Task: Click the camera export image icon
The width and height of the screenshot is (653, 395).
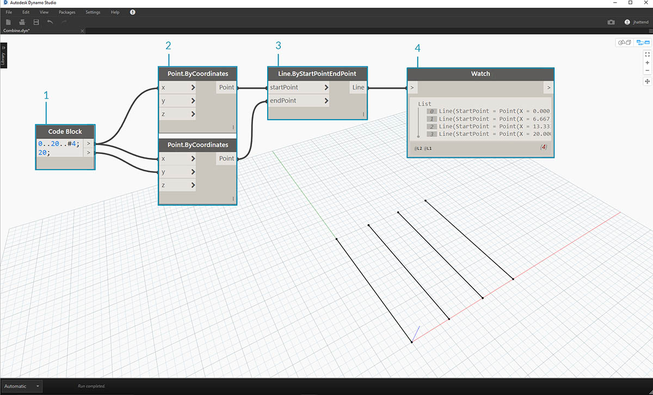Action: coord(611,22)
